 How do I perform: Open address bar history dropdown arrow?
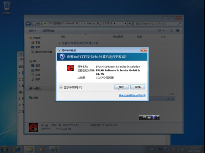(125, 24)
